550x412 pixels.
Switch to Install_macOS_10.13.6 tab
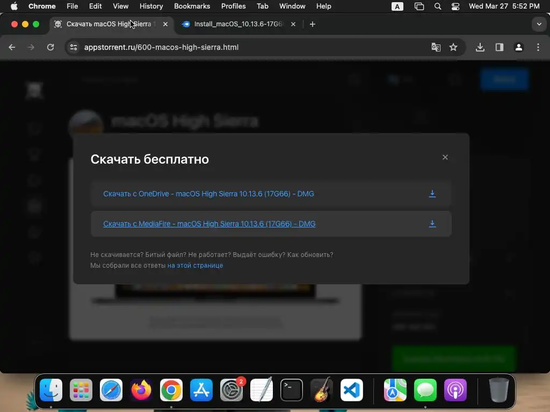238,24
